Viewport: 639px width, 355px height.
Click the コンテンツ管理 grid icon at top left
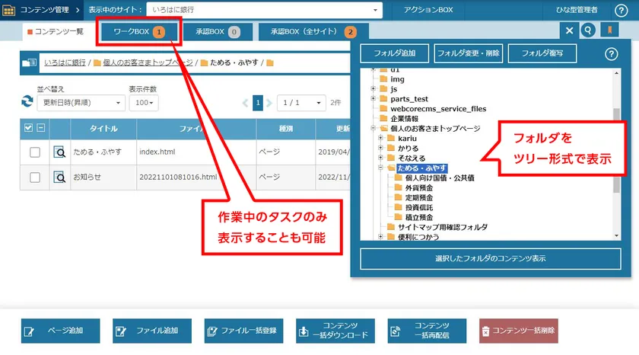coord(8,10)
